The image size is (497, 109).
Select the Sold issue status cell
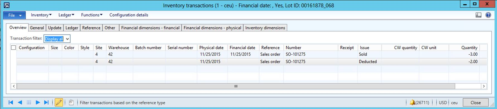(370, 54)
